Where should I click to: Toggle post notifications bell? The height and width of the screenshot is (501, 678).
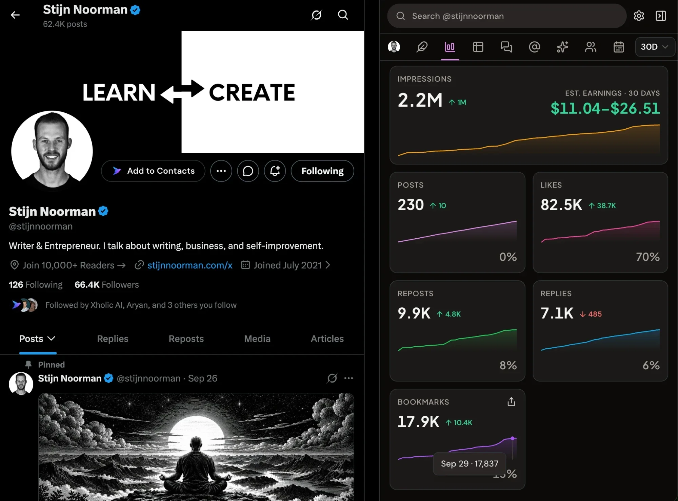[275, 171]
